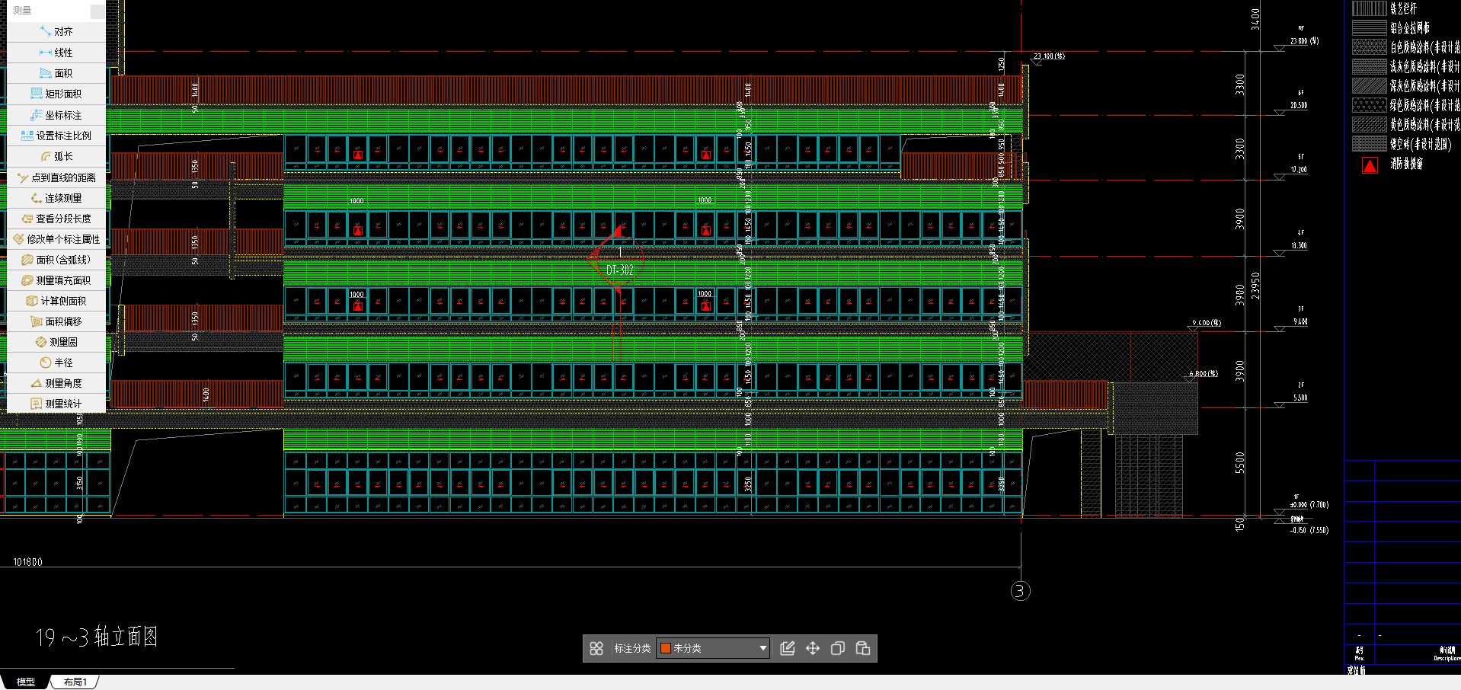Screen dimensions: 1461x690
Task: Click the edit annotation icon in bottom toolbar
Action: 788,648
